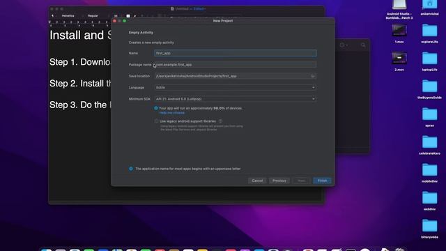Click the search icon in the background Android Studio window
Image resolution: width=446 pixels, height=251 pixels.
pos(363,45)
